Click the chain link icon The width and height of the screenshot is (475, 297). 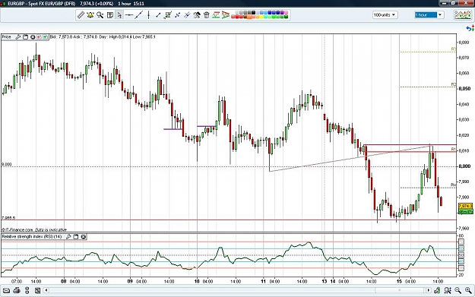(27, 291)
